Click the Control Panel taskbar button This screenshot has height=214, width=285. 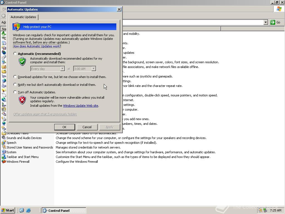tap(64, 210)
